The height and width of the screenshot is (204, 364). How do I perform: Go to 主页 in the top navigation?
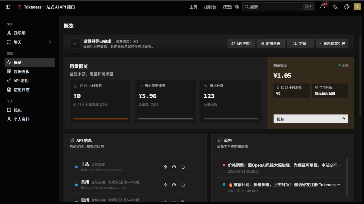[193, 7]
